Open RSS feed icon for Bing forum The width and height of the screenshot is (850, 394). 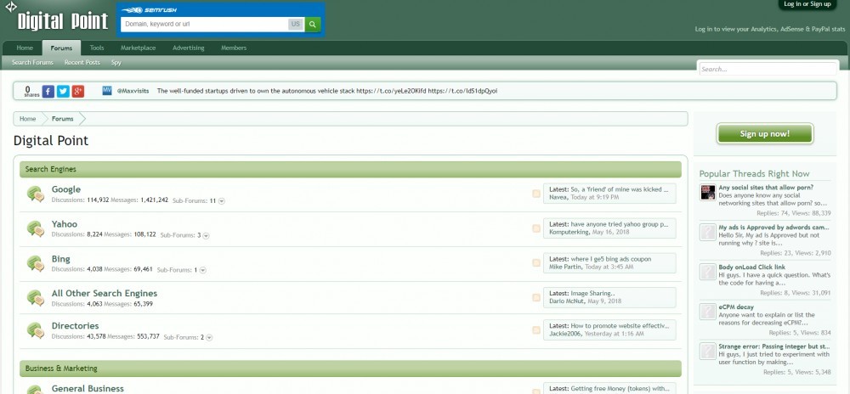[x=536, y=263]
